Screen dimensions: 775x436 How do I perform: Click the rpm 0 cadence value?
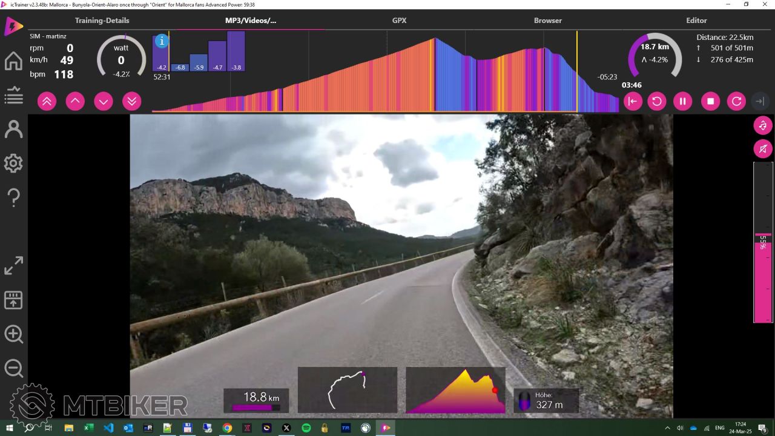(70, 48)
